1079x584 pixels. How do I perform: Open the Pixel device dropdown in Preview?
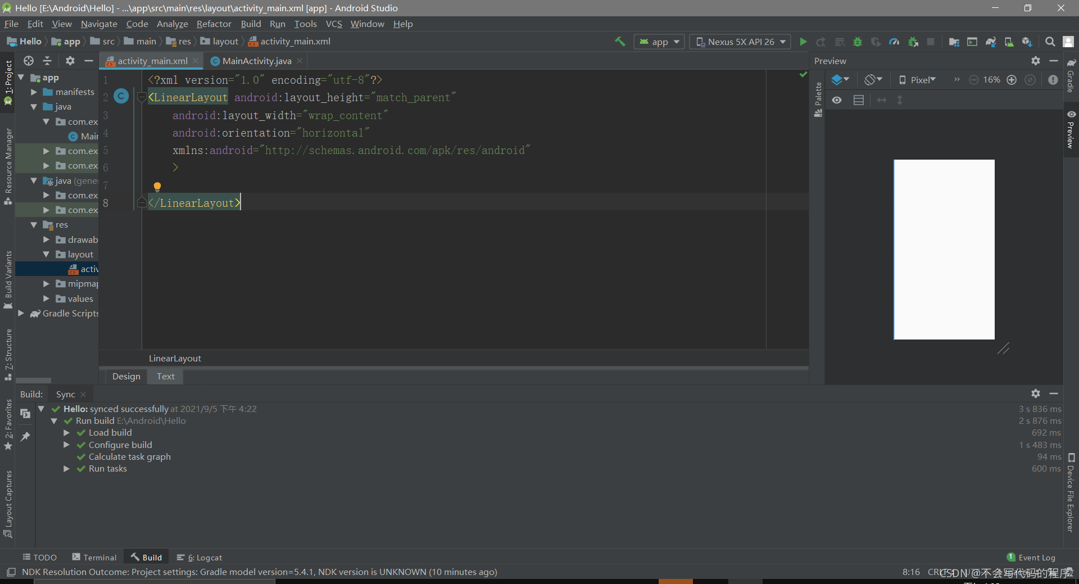918,80
